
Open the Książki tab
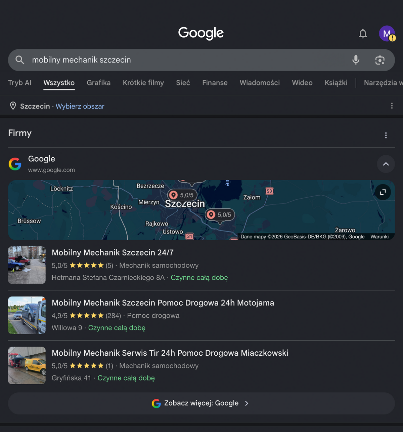[336, 83]
